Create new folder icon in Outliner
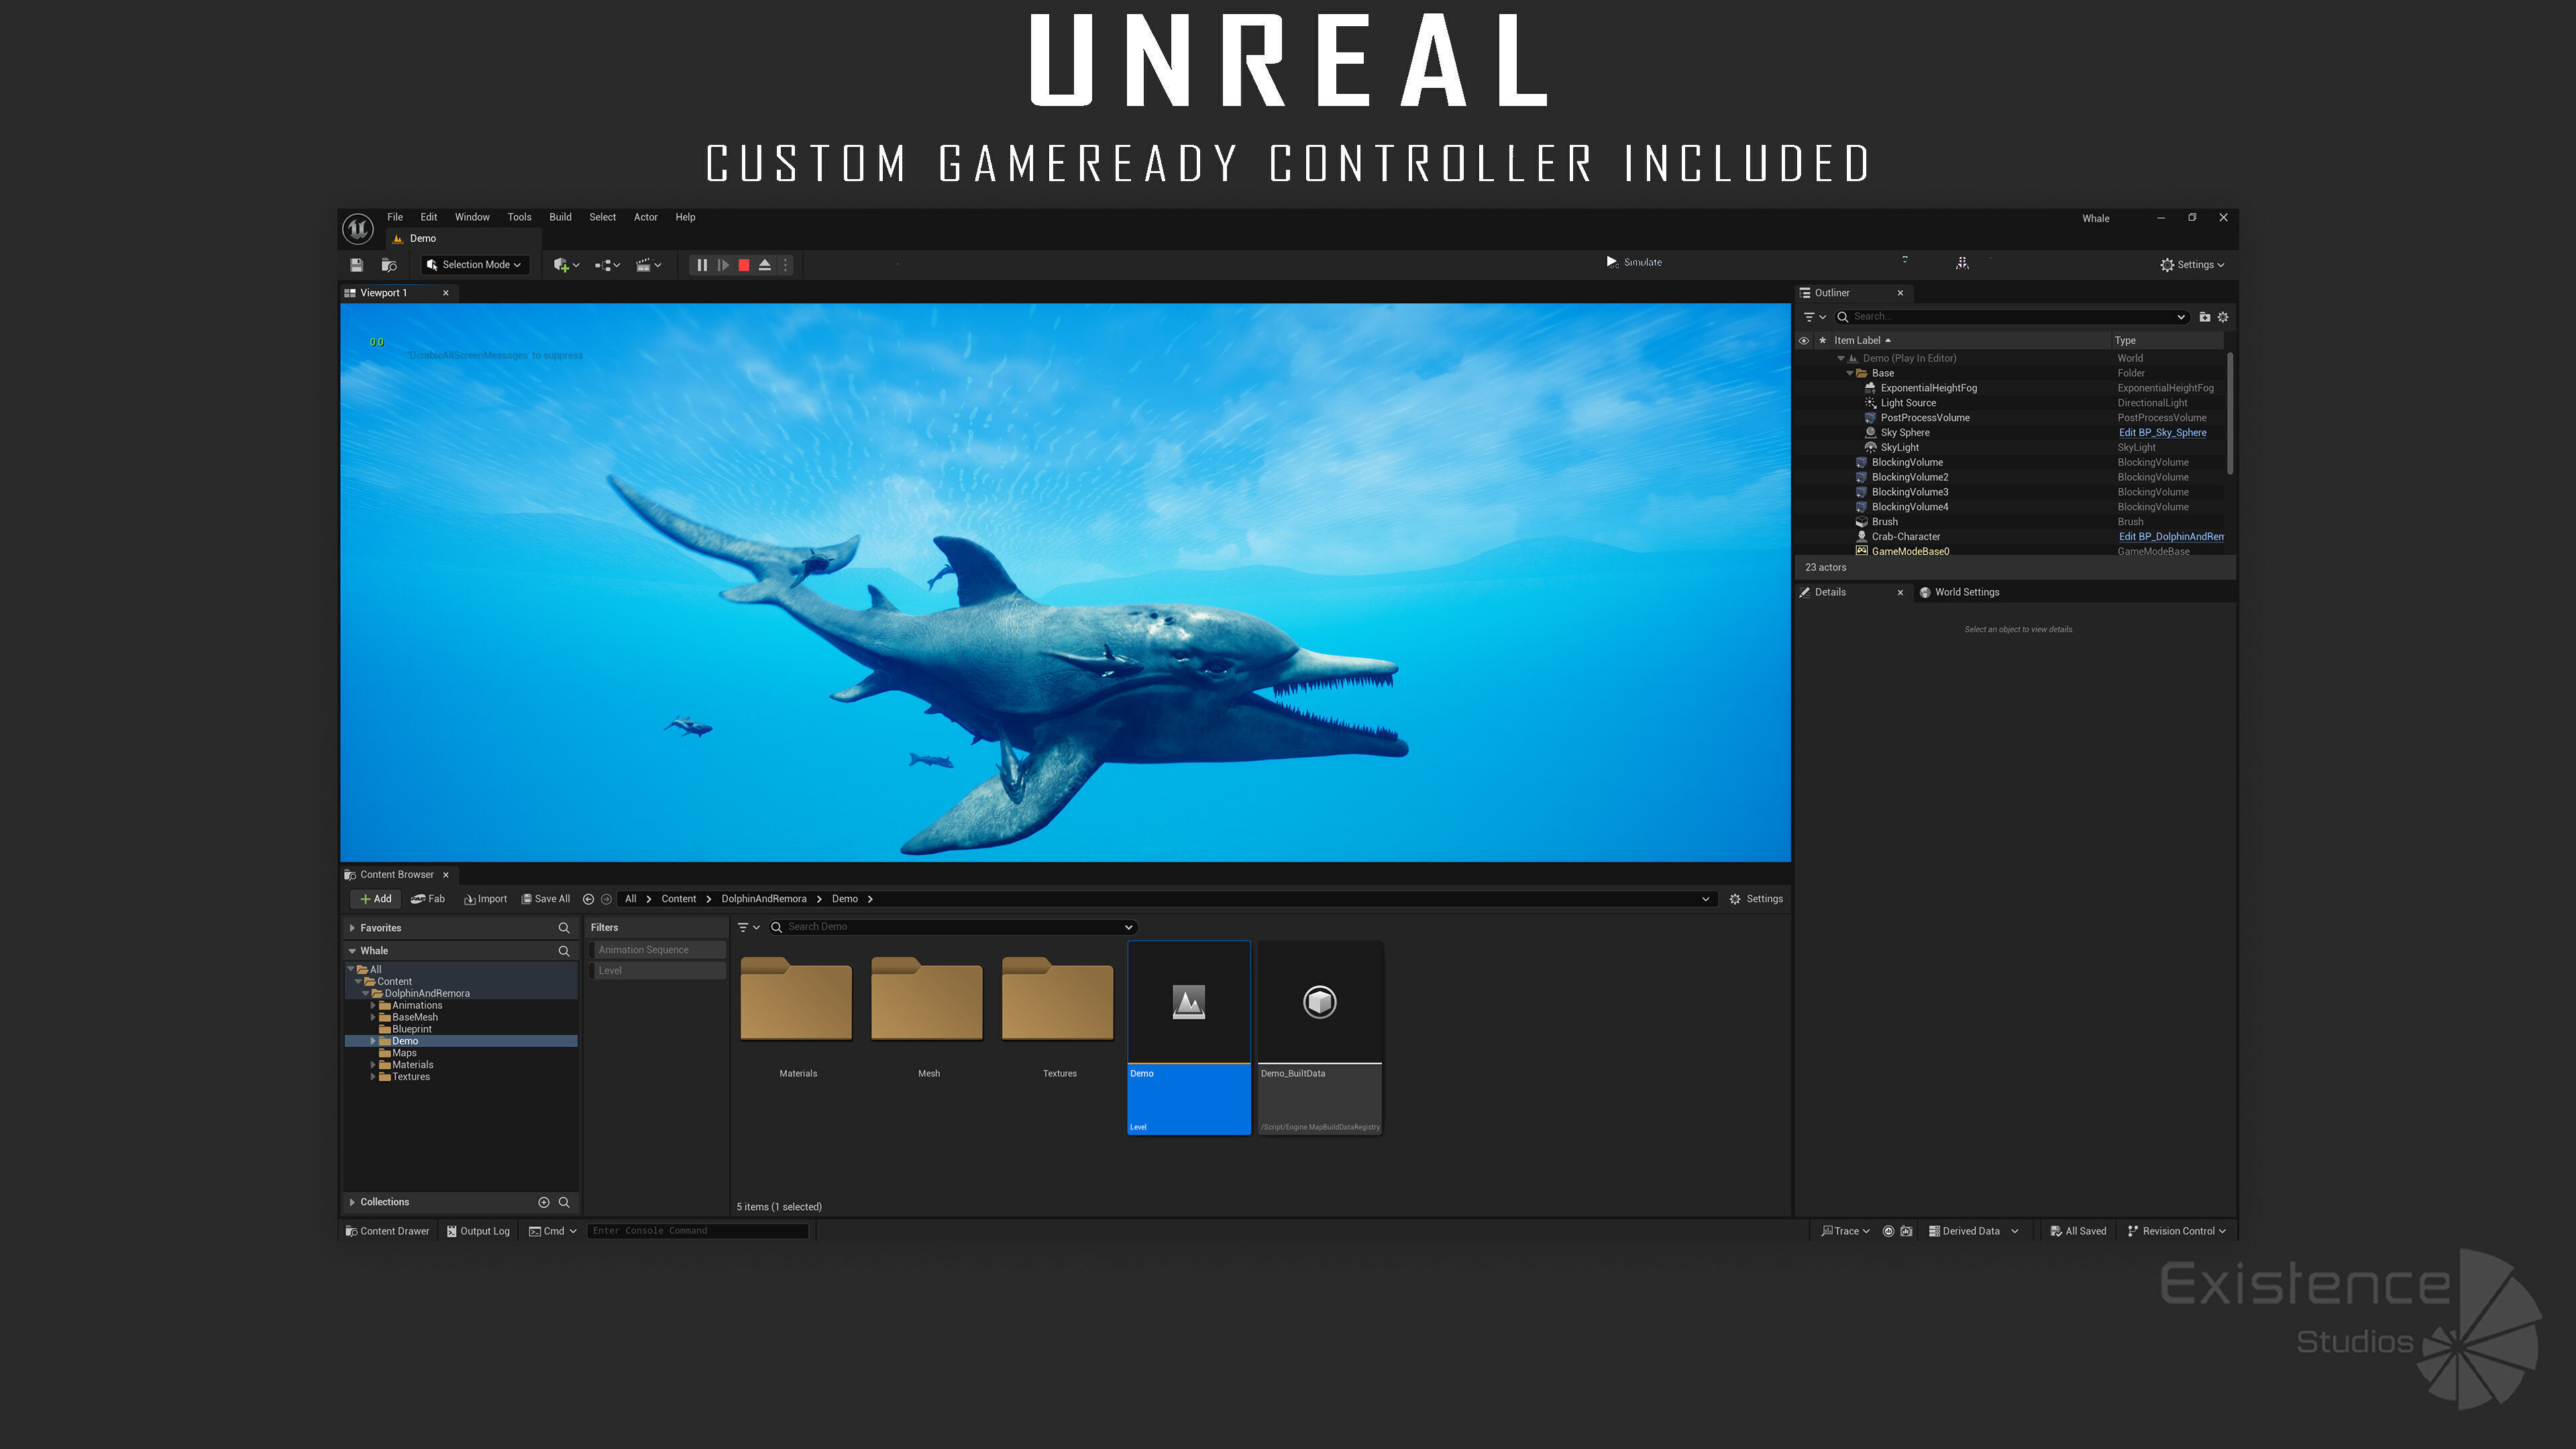The image size is (2576, 1449). (x=2204, y=317)
